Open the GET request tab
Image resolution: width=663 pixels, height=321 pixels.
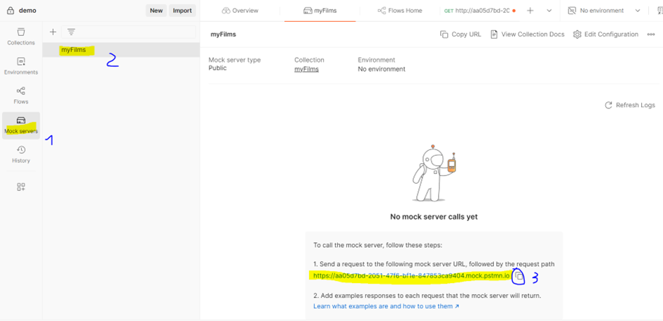pyautogui.click(x=476, y=11)
